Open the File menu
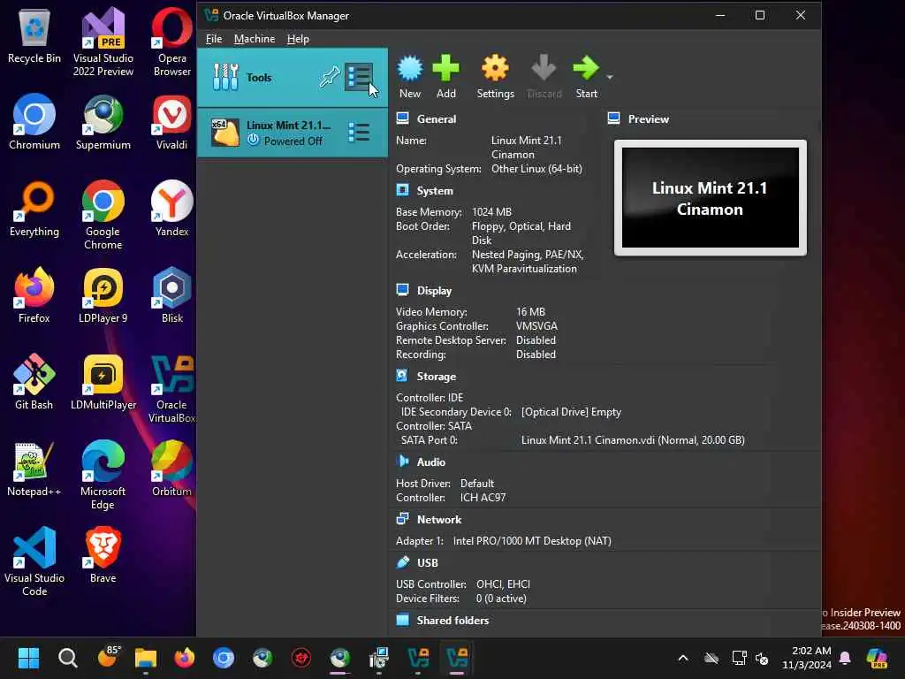 coord(214,39)
